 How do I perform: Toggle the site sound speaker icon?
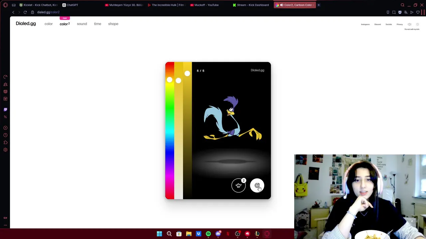point(409,24)
